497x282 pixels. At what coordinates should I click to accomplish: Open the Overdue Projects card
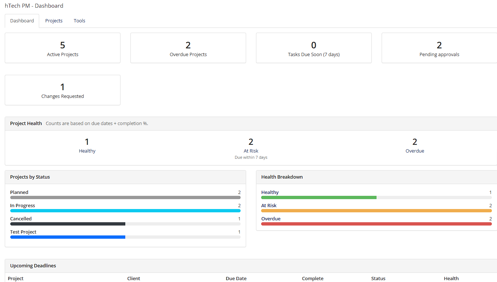click(188, 48)
